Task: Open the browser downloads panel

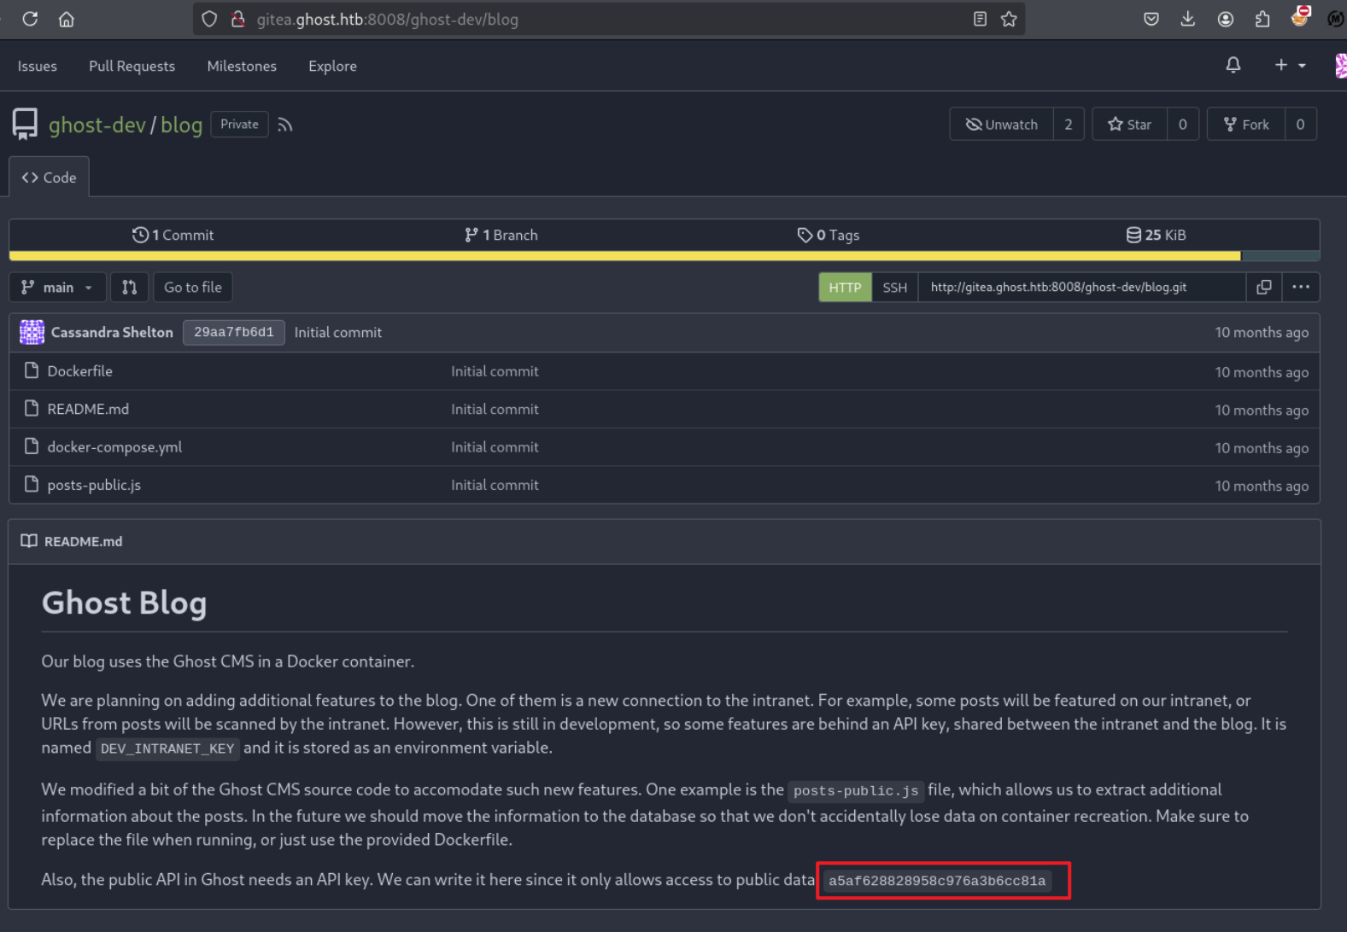Action: [1187, 20]
